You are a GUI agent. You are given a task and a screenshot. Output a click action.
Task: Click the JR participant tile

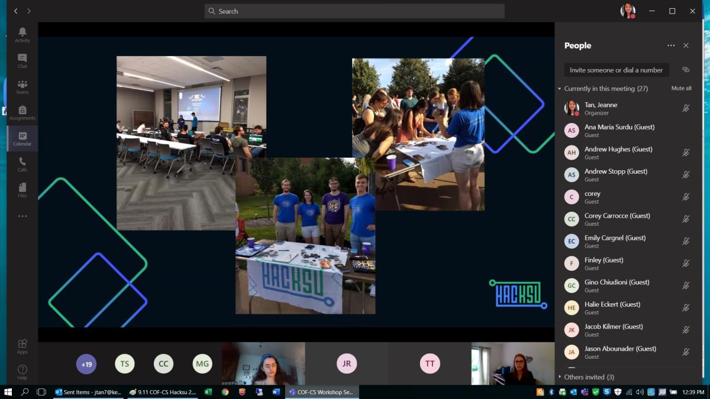click(347, 364)
